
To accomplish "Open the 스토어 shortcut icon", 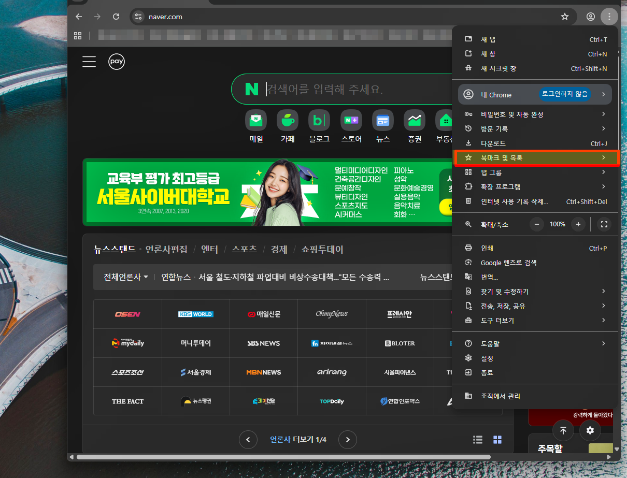I will point(351,120).
